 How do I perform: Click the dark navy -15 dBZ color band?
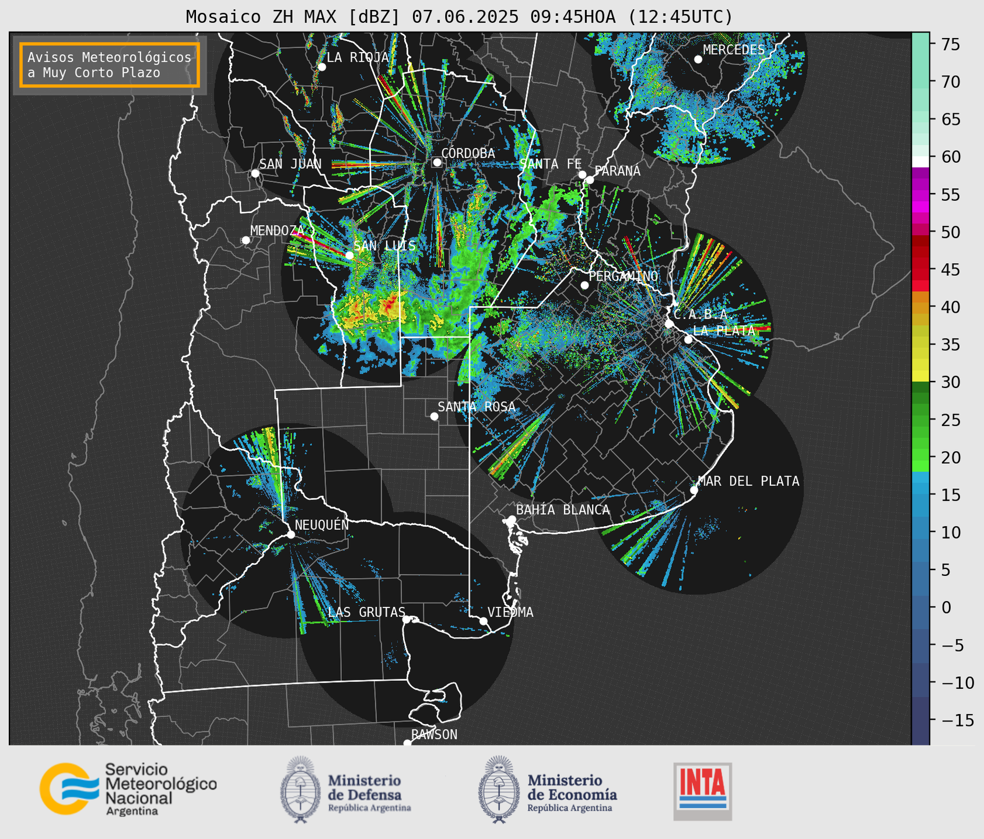tap(920, 721)
